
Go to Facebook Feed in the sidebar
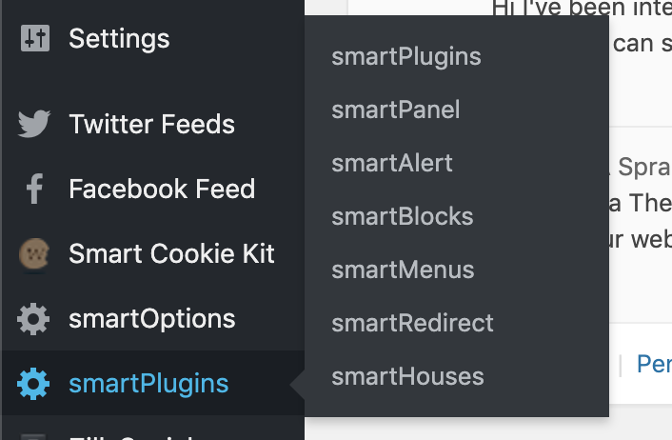click(162, 189)
